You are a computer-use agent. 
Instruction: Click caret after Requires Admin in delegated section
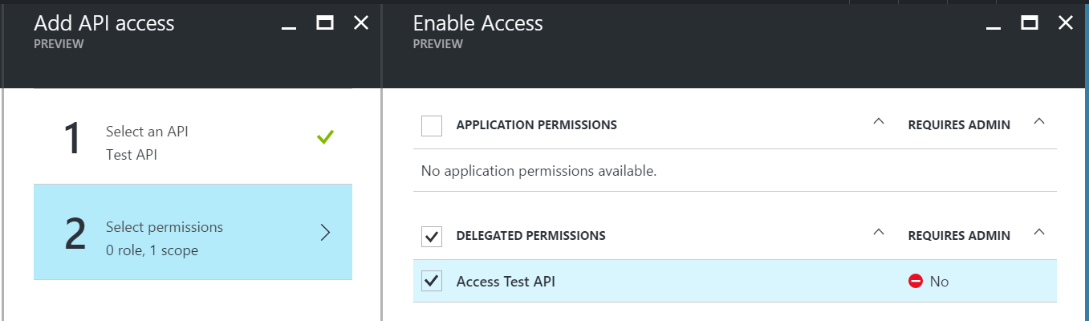[x=1039, y=233]
